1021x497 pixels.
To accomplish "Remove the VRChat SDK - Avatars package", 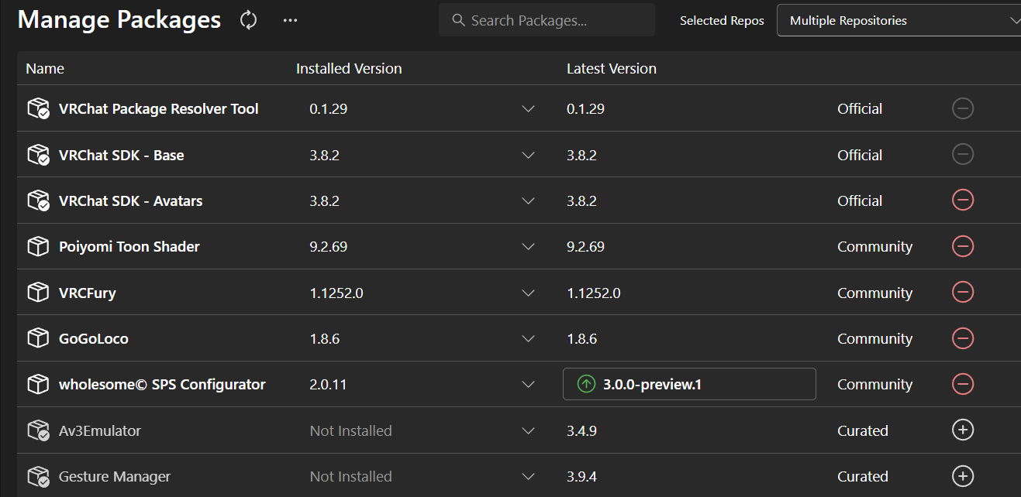I will (x=962, y=201).
